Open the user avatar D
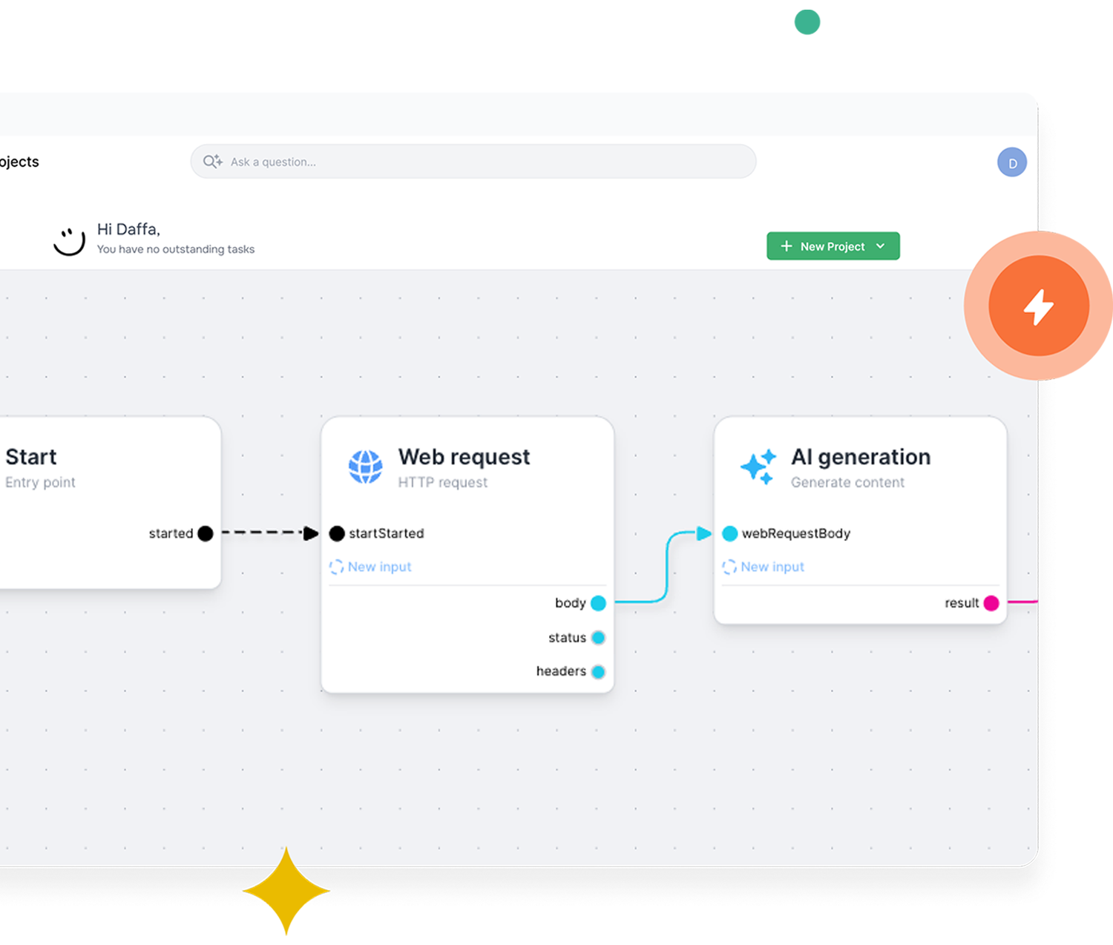This screenshot has width=1113, height=945. [1012, 162]
